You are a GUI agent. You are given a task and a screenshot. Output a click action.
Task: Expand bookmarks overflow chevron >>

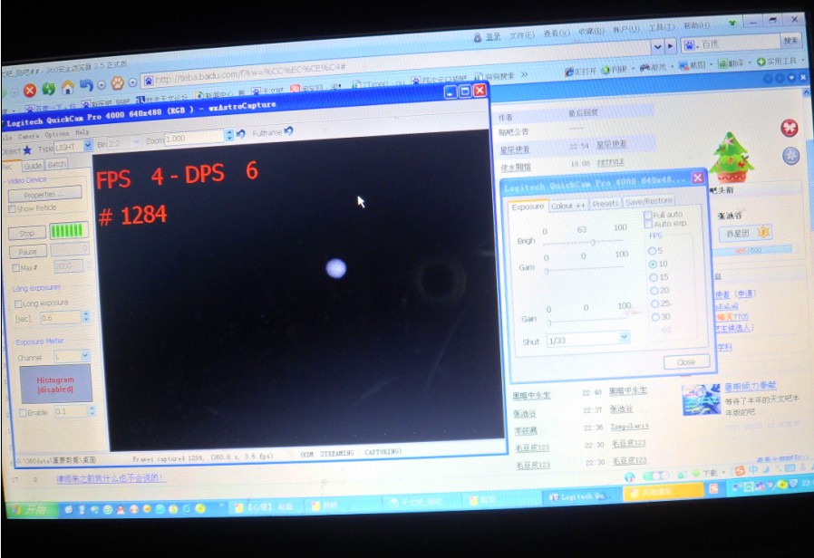click(x=525, y=74)
